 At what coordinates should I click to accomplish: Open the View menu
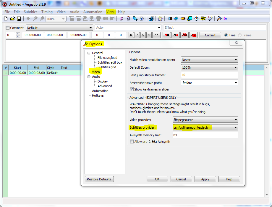click(x=110, y=12)
